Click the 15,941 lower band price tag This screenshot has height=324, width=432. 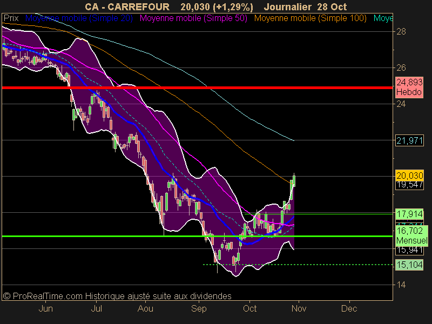coord(409,250)
